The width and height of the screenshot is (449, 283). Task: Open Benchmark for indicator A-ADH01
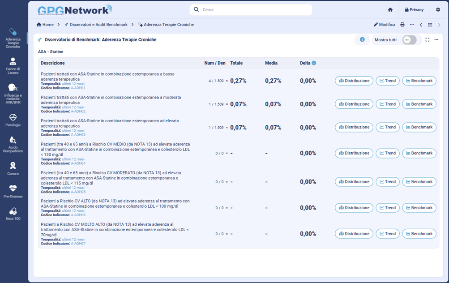(x=419, y=81)
